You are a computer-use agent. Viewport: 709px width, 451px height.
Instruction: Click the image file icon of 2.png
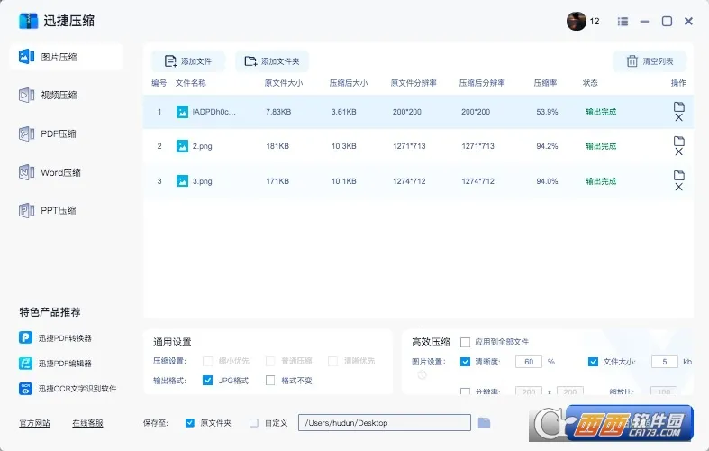[182, 146]
